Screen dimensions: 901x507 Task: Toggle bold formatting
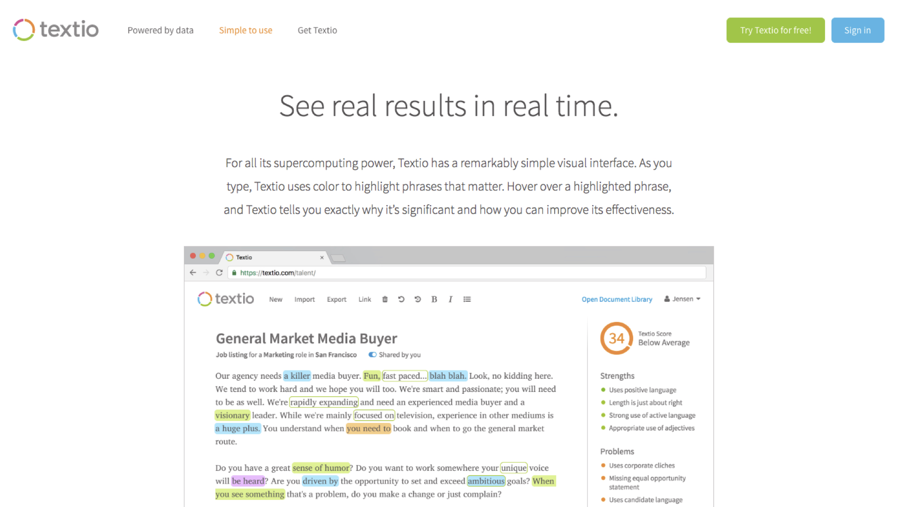pos(434,299)
